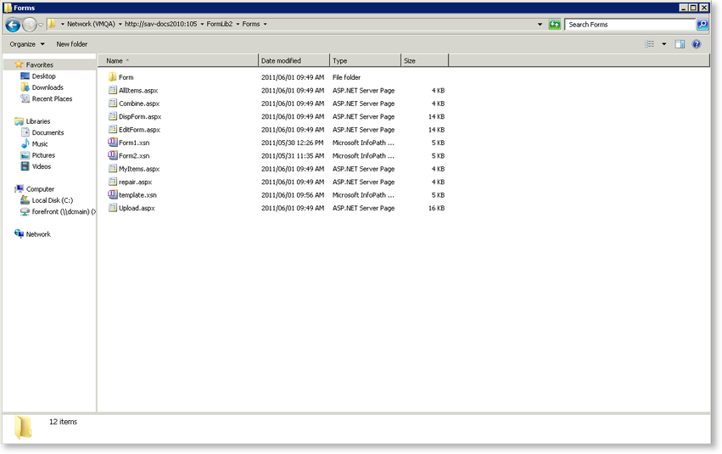The image size is (722, 454).
Task: Sort by the Type column header
Action: [366, 61]
